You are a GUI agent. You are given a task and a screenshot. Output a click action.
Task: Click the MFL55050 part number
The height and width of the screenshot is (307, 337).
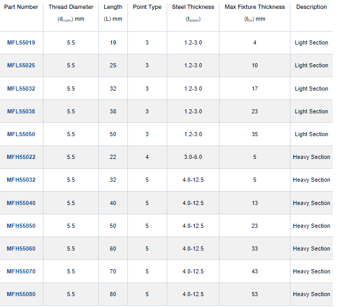point(21,134)
